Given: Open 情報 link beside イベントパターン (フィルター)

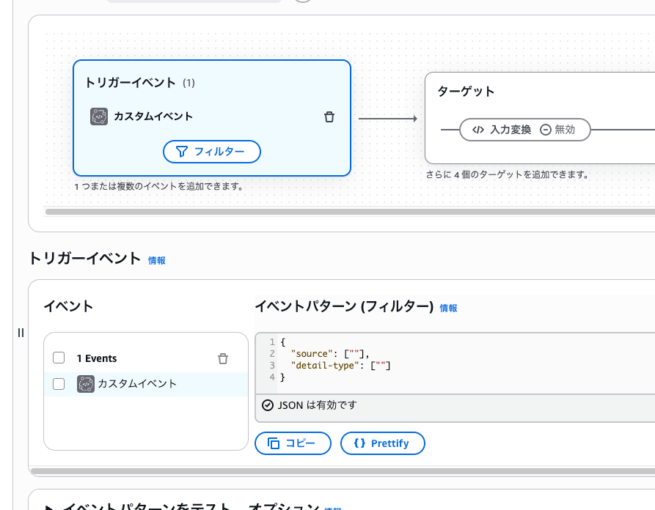Looking at the screenshot, I should (x=448, y=308).
